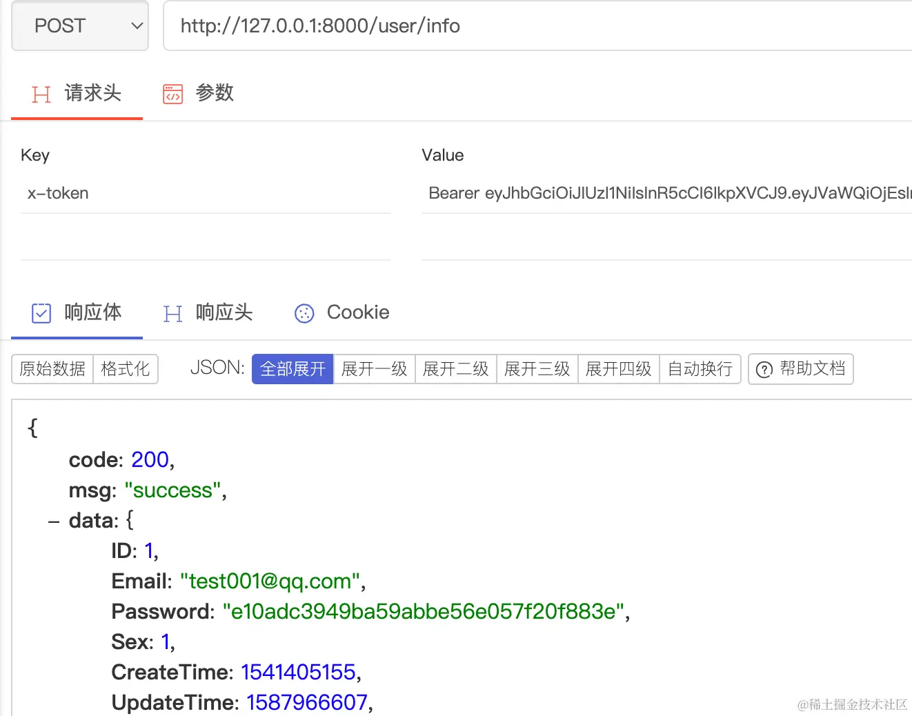Viewport: 912px width, 716px height.
Task: Click the empty key field below x-token
Action: (206, 239)
